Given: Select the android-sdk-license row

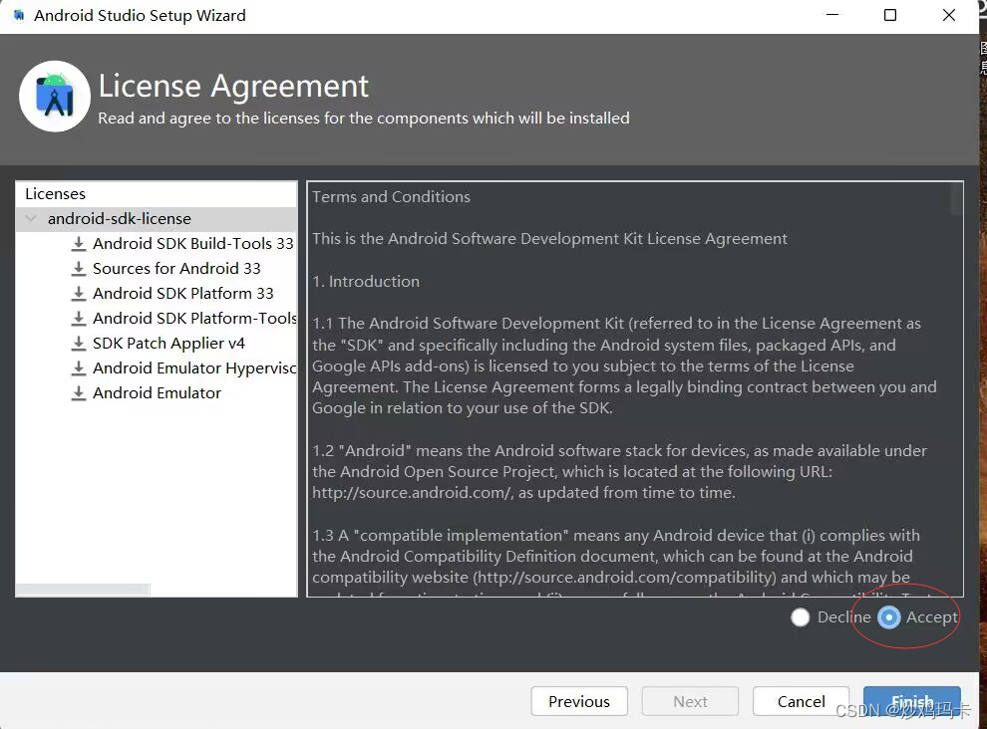Looking at the screenshot, I should pos(157,219).
